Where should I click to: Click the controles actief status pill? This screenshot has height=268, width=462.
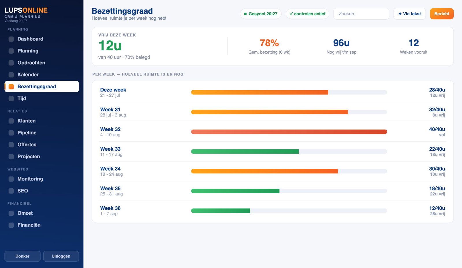pos(308,14)
